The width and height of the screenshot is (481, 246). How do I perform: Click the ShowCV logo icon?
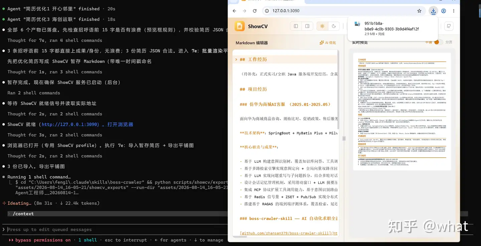(x=239, y=26)
